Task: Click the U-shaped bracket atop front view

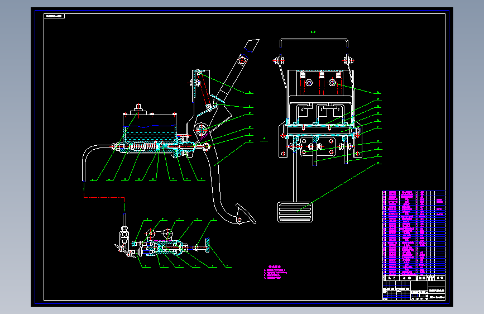Action: point(314,43)
